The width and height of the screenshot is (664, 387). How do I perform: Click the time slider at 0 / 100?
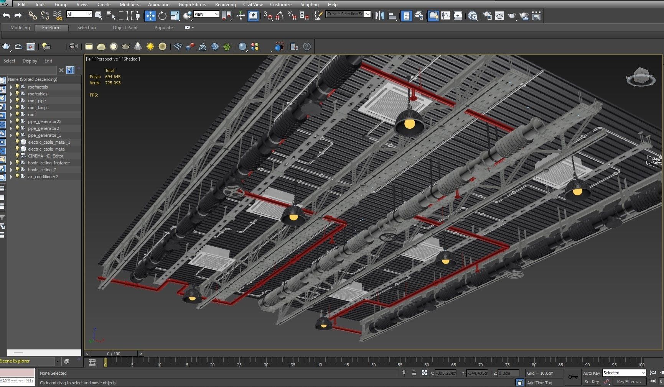(114, 354)
